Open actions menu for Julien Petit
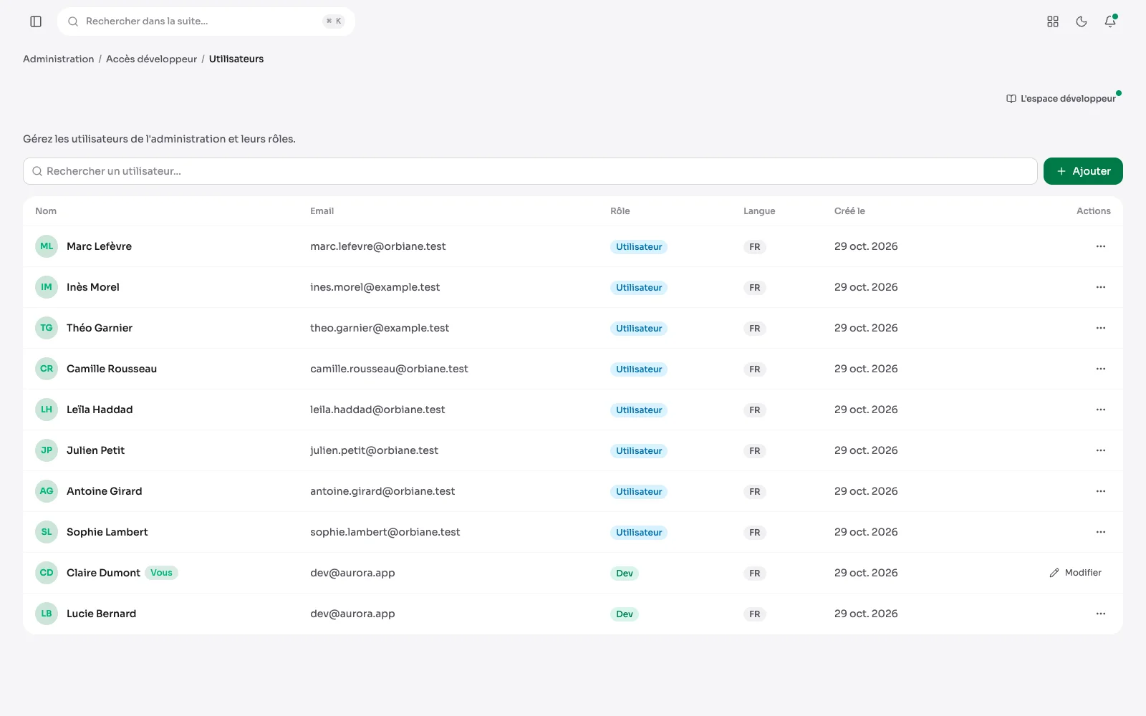 tap(1101, 450)
